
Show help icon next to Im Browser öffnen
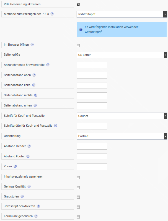pyautogui.click(x=32, y=45)
